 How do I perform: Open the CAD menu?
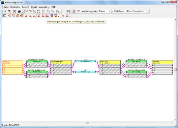(53, 7)
